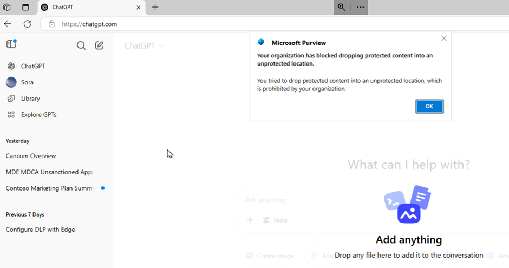509x268 pixels.
Task: Click the zoom magnifier icon in tab bar
Action: (x=342, y=7)
